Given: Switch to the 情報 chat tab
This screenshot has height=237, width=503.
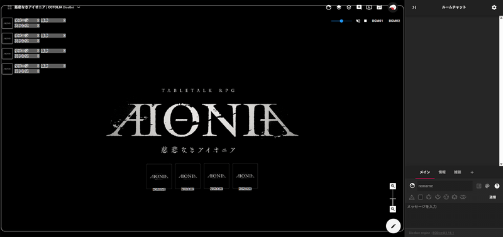Looking at the screenshot, I should point(442,172).
